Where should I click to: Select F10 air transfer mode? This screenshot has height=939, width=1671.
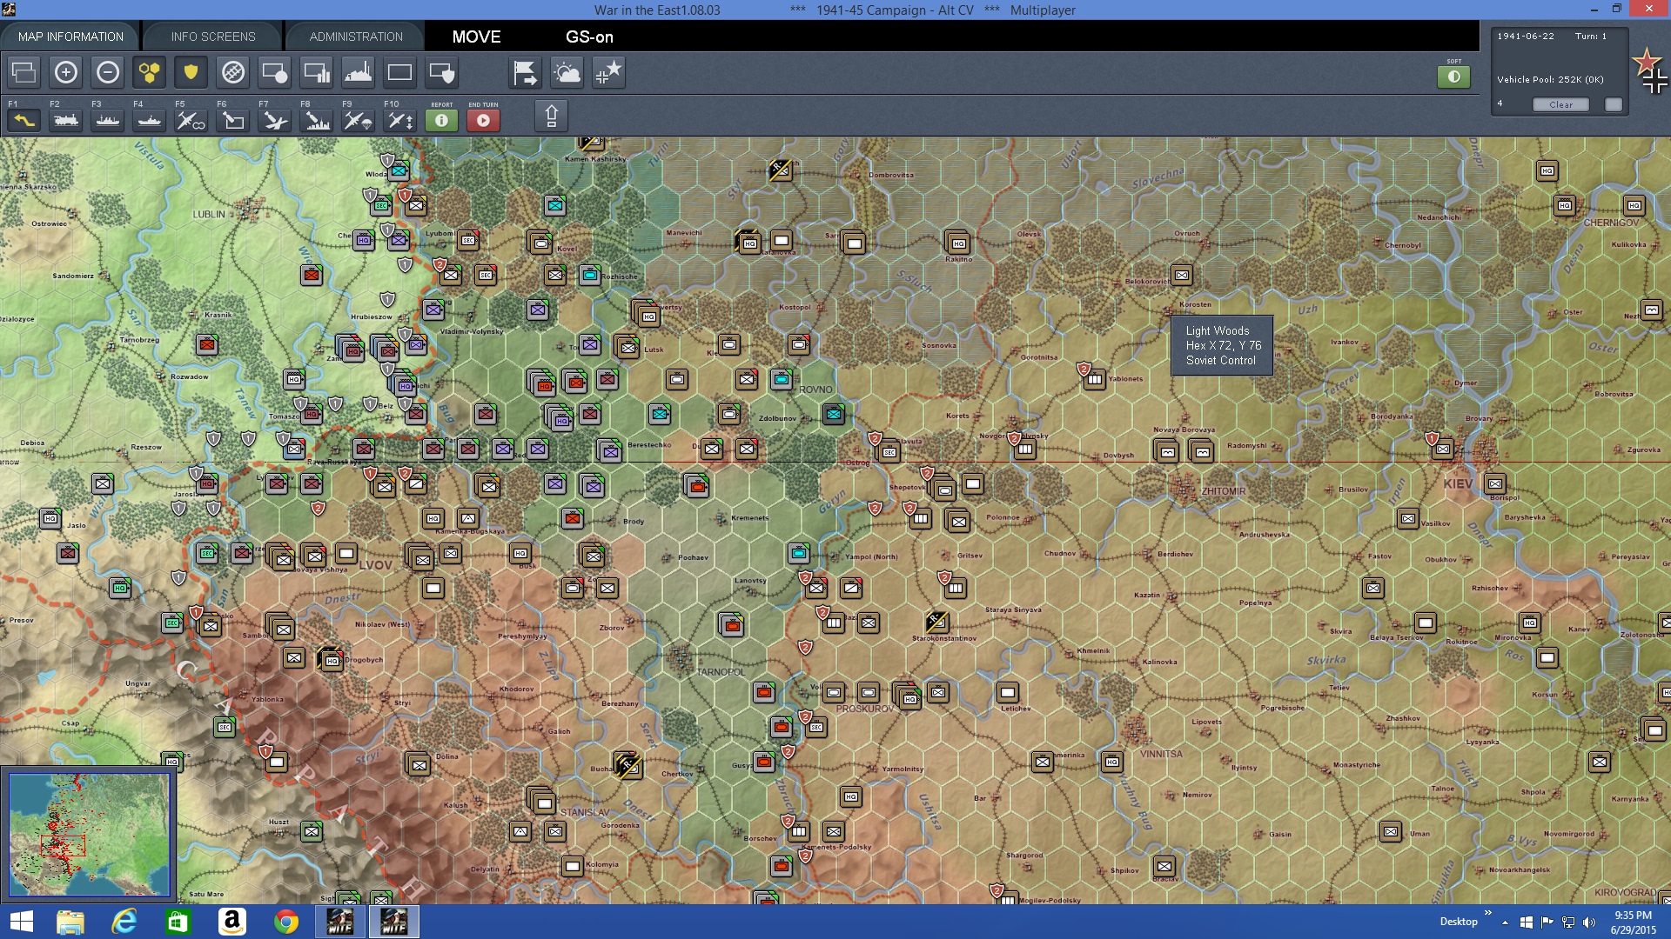tap(399, 120)
